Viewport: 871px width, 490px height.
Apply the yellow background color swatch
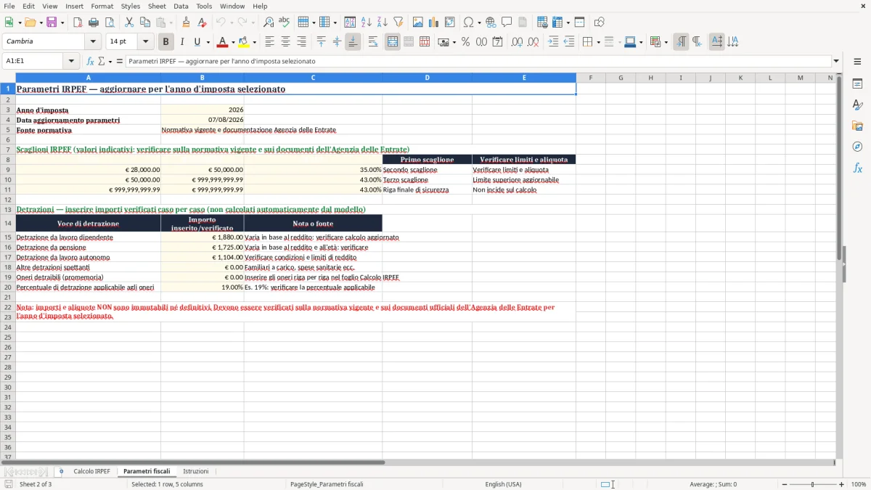click(x=244, y=42)
